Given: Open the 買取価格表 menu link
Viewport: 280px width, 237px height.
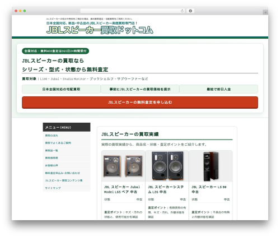Looking at the screenshot, I should click(52, 158).
